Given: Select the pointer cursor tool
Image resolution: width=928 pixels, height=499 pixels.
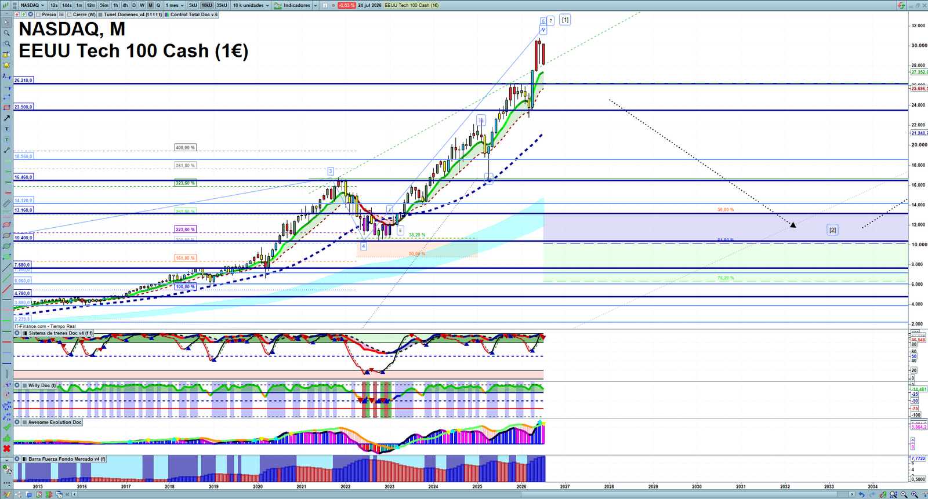Looking at the screenshot, I should [x=7, y=23].
